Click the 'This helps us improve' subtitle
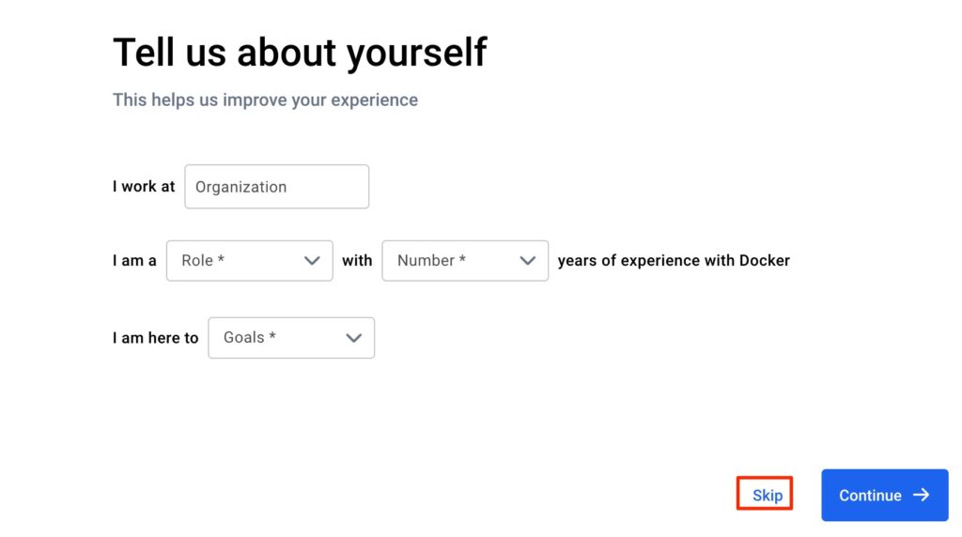The height and width of the screenshot is (537, 962). point(265,100)
